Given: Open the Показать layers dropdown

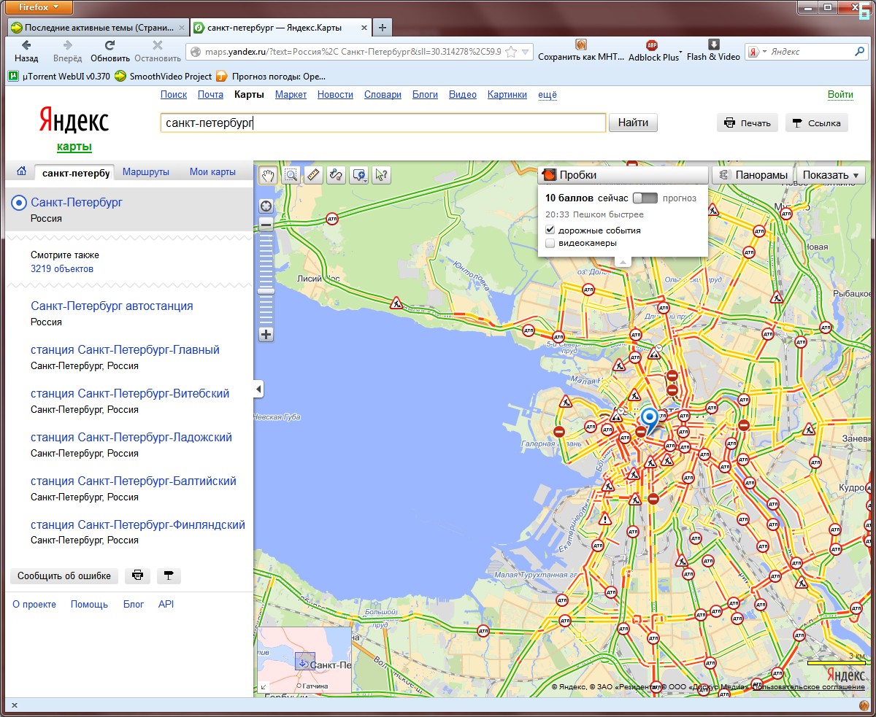Looking at the screenshot, I should coord(831,175).
